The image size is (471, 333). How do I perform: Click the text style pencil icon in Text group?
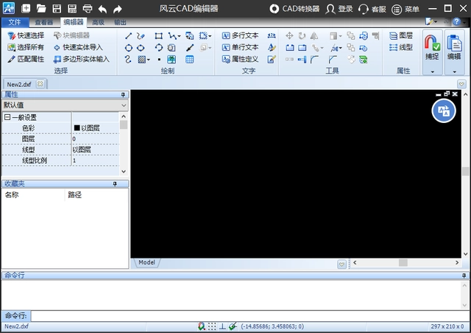coord(272,48)
